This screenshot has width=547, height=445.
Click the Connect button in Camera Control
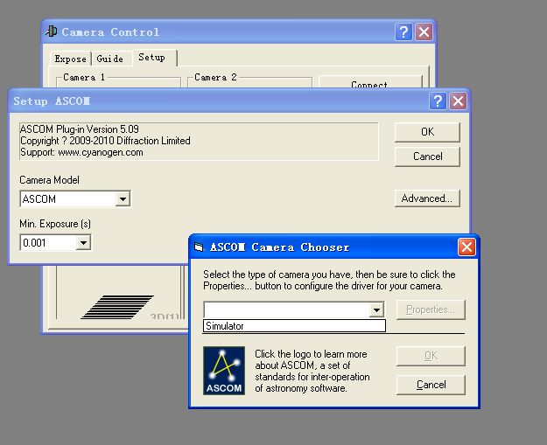pos(370,82)
